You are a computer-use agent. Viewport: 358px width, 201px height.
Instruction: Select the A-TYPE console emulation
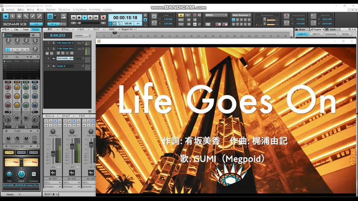pos(33,153)
